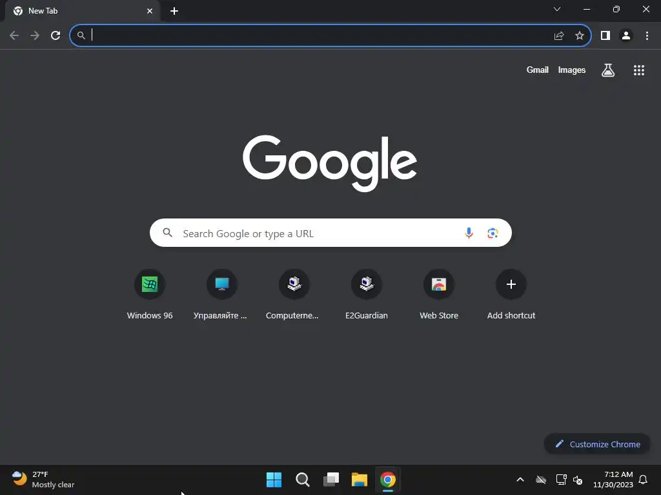The width and height of the screenshot is (661, 495).
Task: Bookmark this tab with the star icon
Action: (x=580, y=36)
